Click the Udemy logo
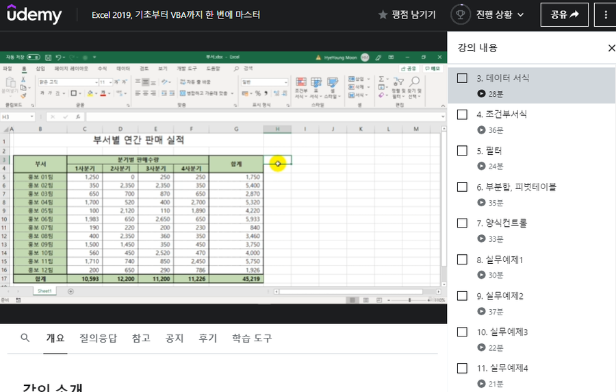 34,14
